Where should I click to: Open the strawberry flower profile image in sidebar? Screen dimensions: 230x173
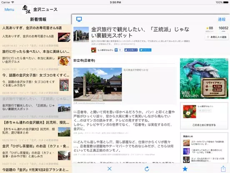click(190, 112)
